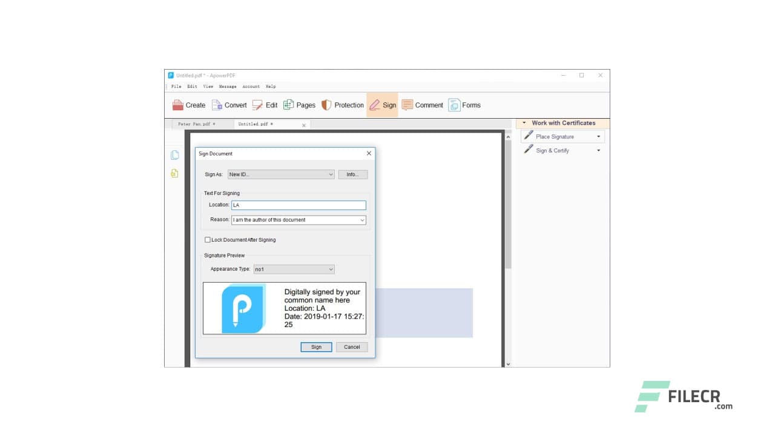Open the Reason dropdown list

click(x=363, y=220)
